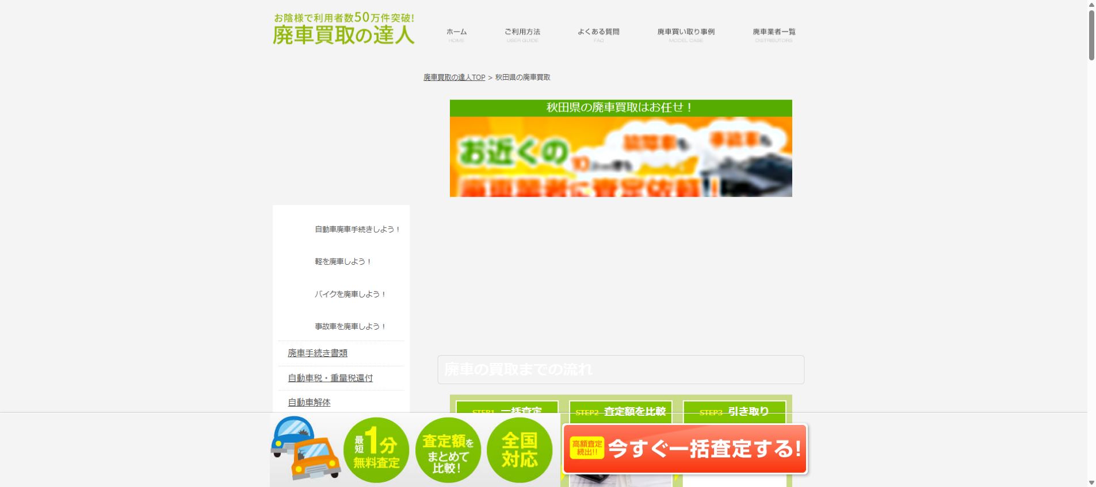Image resolution: width=1096 pixels, height=487 pixels.
Task: Open the よくある質問 menu item
Action: pyautogui.click(x=598, y=35)
